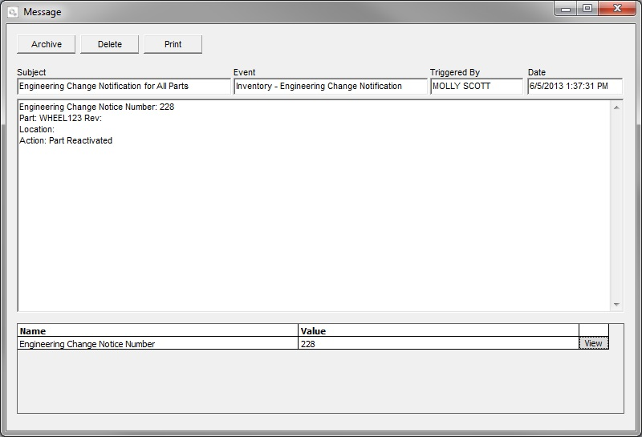The height and width of the screenshot is (437, 642).
Task: Click into the Event field
Action: [331, 87]
